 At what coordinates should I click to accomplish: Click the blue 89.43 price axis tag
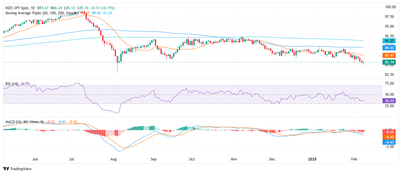tap(389, 48)
